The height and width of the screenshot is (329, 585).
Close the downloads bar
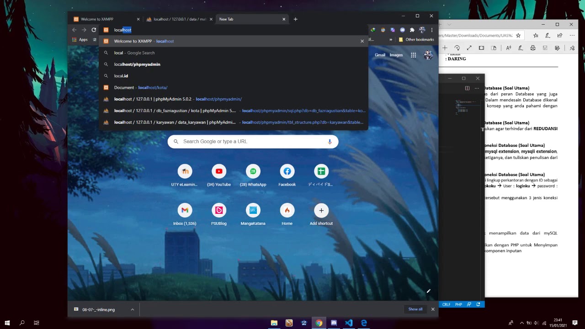point(433,309)
